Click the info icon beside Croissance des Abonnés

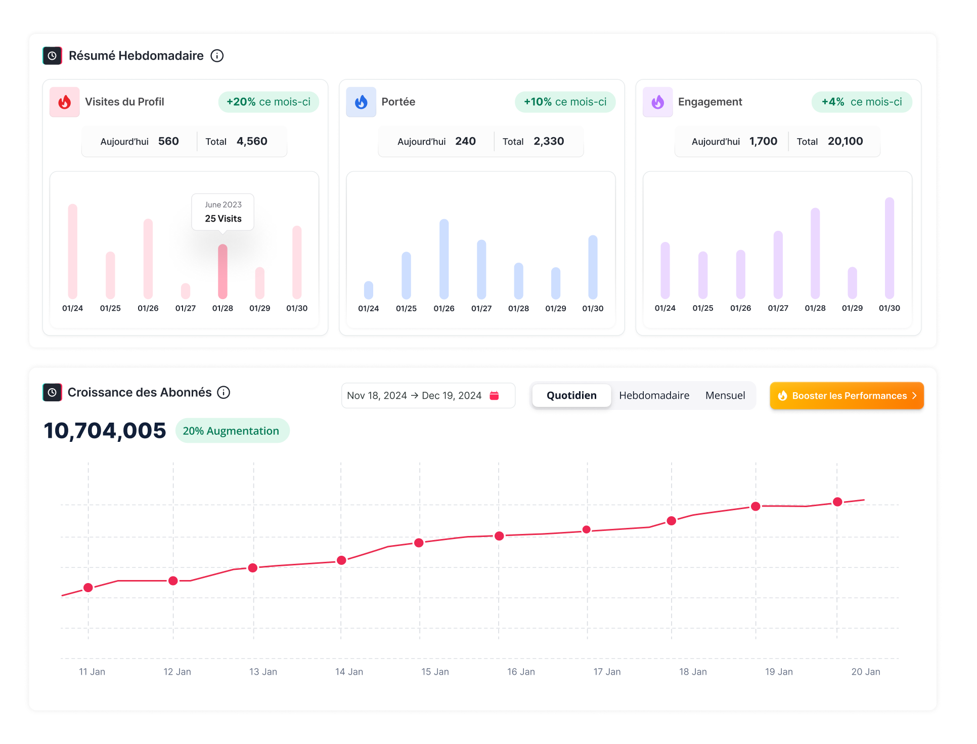point(224,392)
